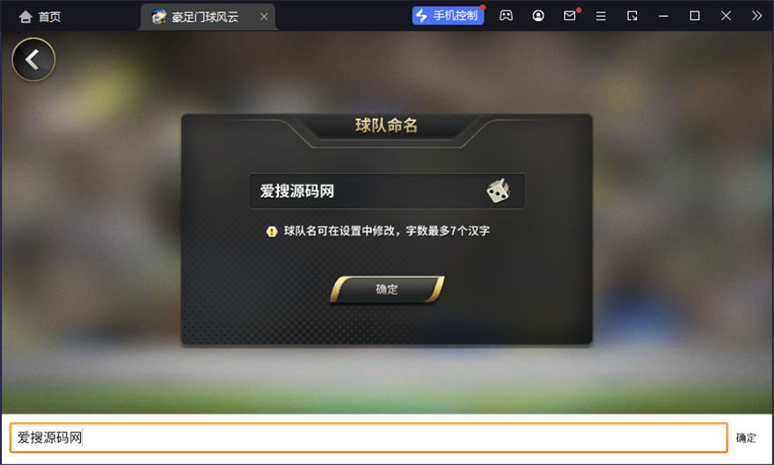Open the mail messages icon
The height and width of the screenshot is (465, 774).
(x=570, y=16)
